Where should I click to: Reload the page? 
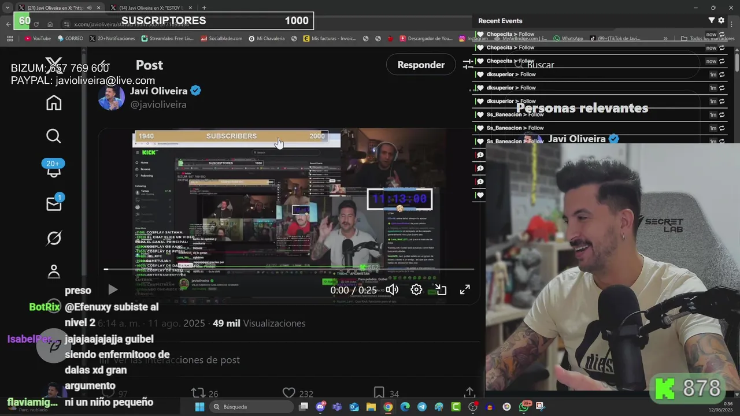[36, 24]
